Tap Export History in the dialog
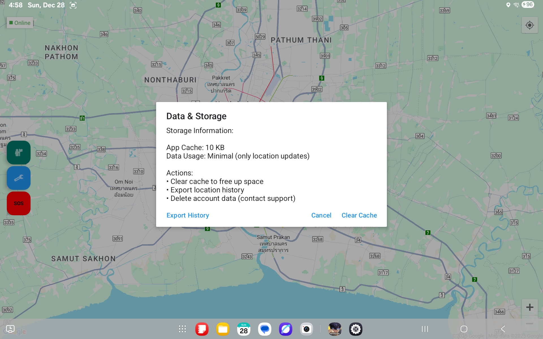This screenshot has width=543, height=339. (188, 215)
